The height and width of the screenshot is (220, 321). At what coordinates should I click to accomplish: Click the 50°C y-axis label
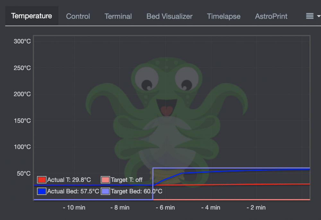[x=23, y=174]
